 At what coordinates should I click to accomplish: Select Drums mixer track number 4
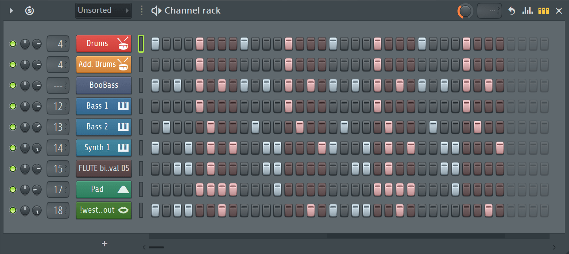[x=58, y=44]
